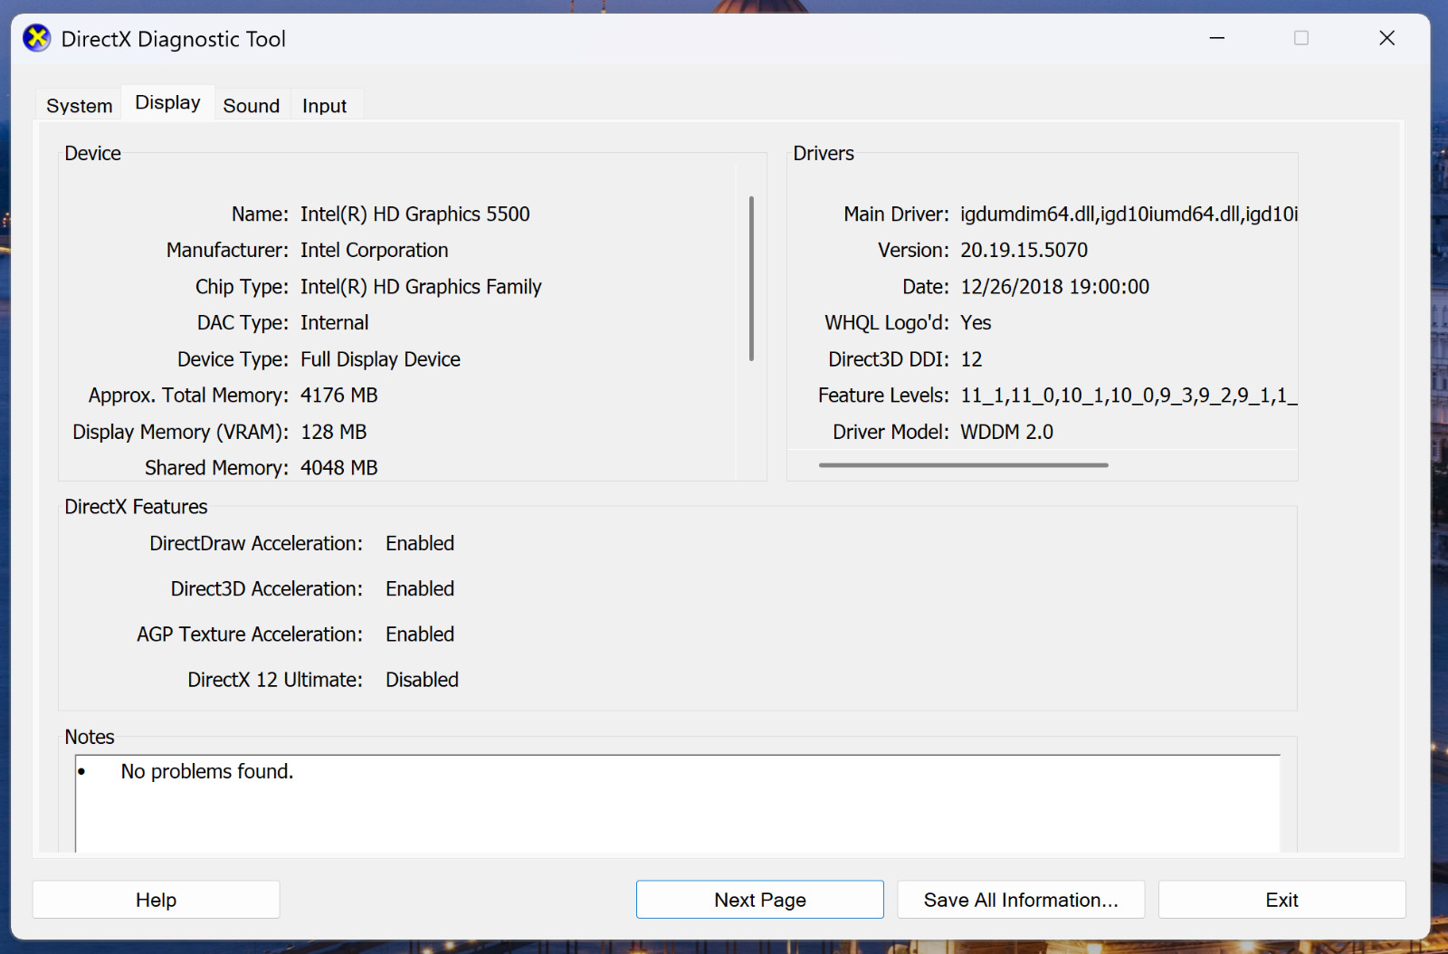Click the shared memory value '4048 MB'
The height and width of the screenshot is (954, 1448).
click(x=339, y=468)
